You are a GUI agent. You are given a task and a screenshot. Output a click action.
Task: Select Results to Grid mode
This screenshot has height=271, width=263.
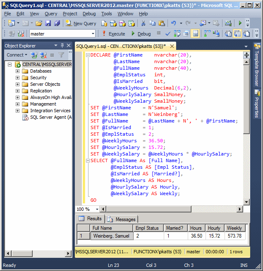(237, 33)
